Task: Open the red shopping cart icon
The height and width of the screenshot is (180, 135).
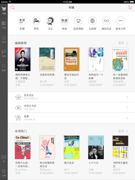Action: [x=130, y=7]
